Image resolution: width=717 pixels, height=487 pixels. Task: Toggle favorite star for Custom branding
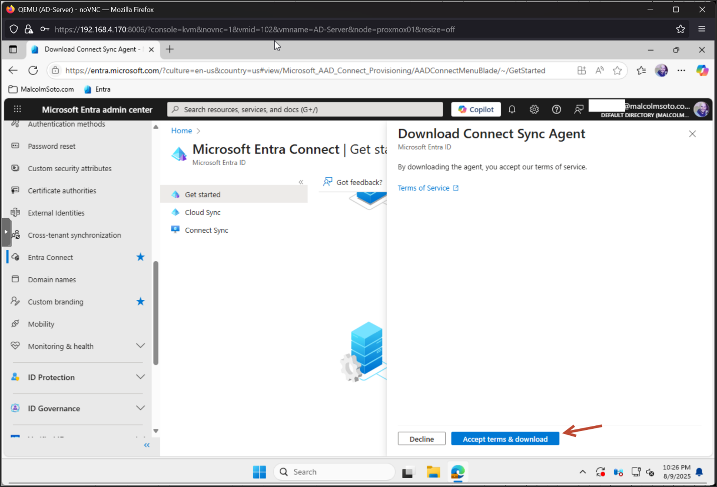tap(140, 302)
